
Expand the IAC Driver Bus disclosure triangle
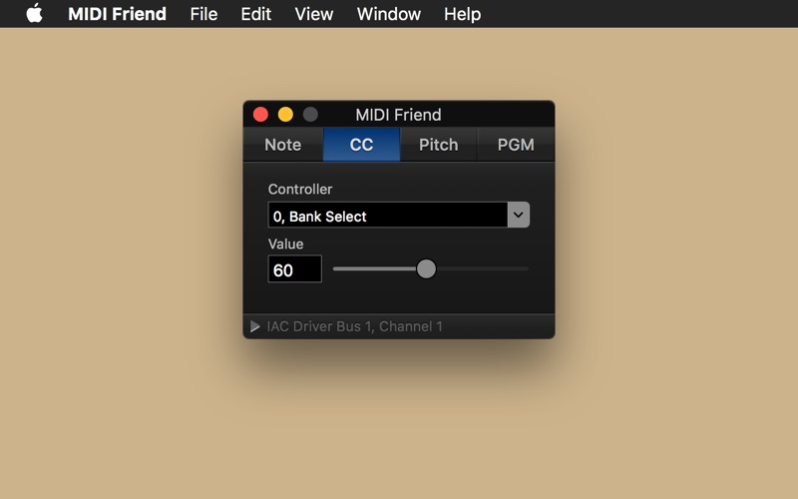(255, 326)
